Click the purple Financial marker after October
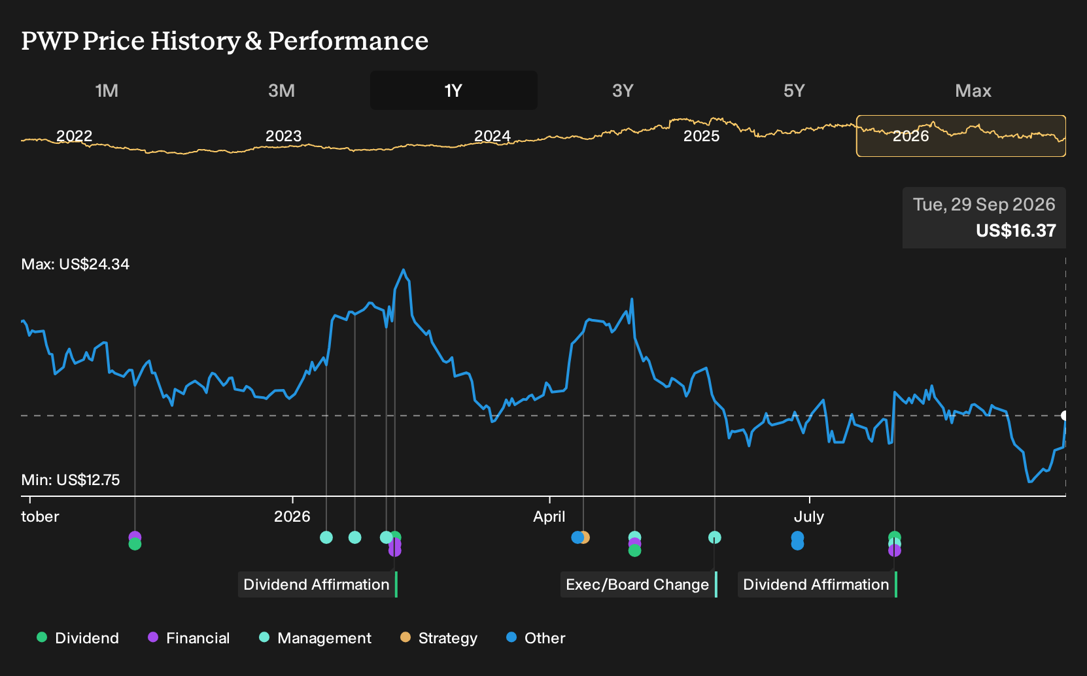The width and height of the screenshot is (1087, 676). 135,537
